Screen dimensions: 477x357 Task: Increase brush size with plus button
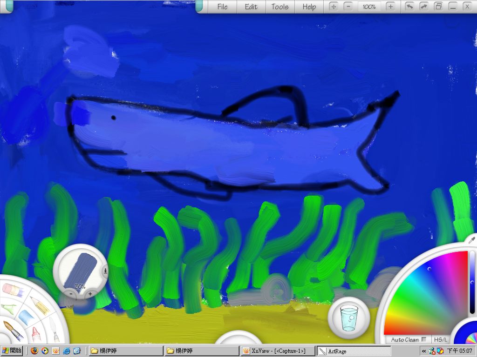click(90, 294)
